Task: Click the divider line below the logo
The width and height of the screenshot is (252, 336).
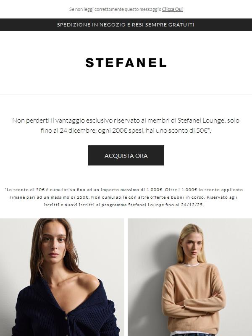Action: pyautogui.click(x=126, y=95)
